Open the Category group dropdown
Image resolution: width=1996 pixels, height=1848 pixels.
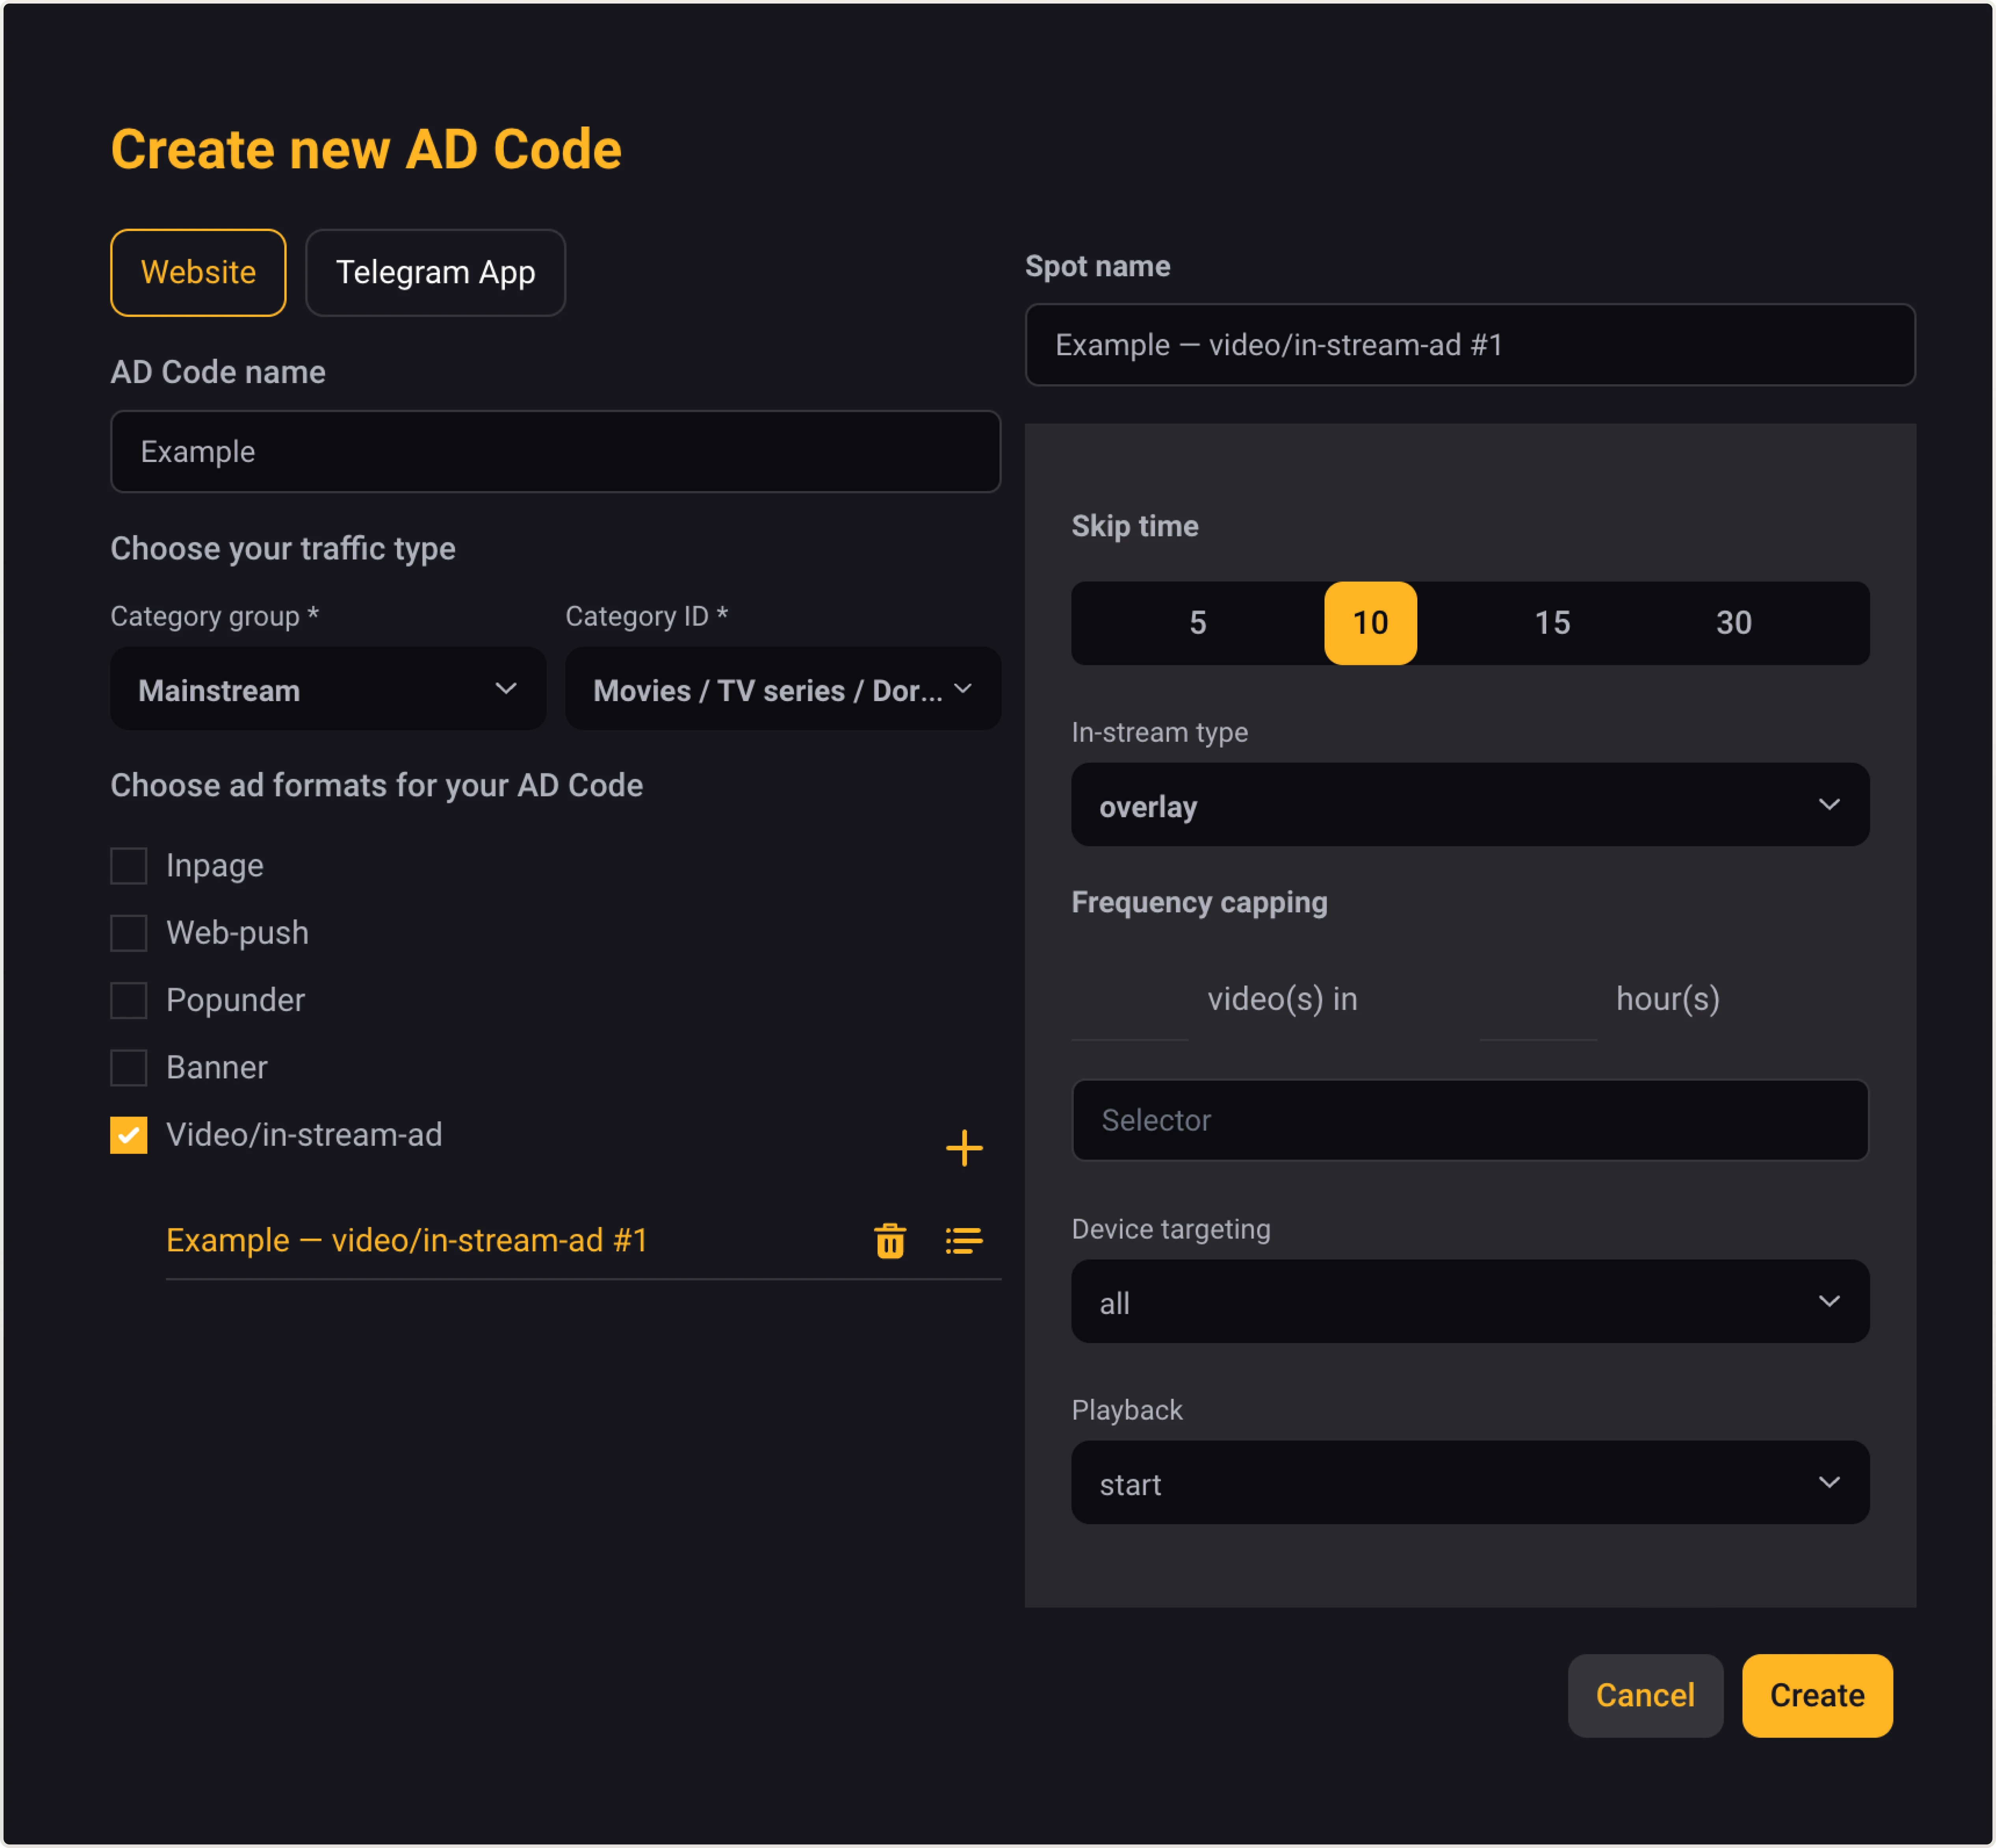point(328,689)
